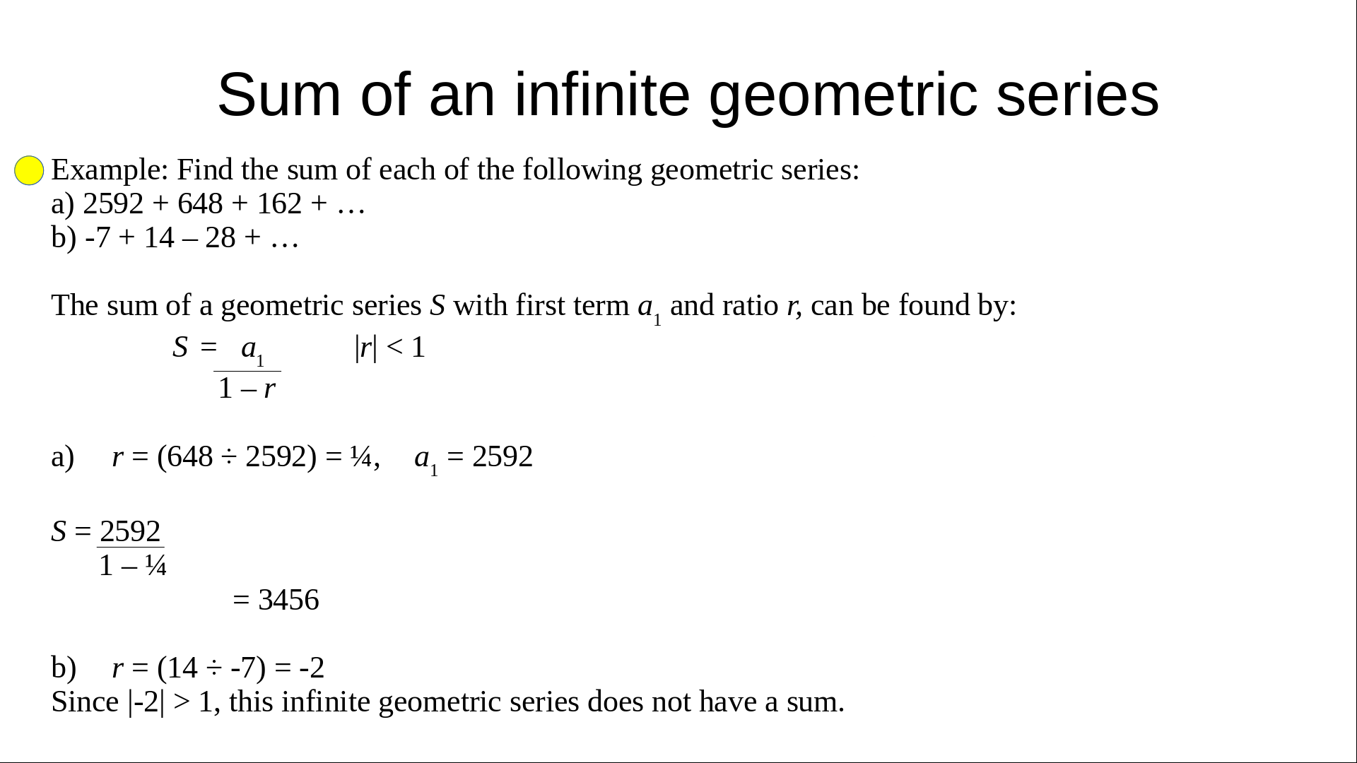Click the a₁ numerator in the formula
Image resolution: width=1357 pixels, height=763 pixels.
click(252, 349)
